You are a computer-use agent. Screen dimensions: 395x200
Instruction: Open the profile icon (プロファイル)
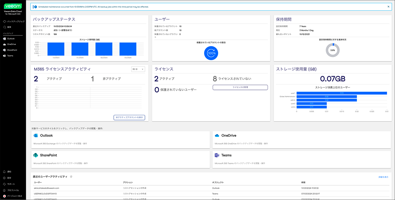(x=4, y=190)
